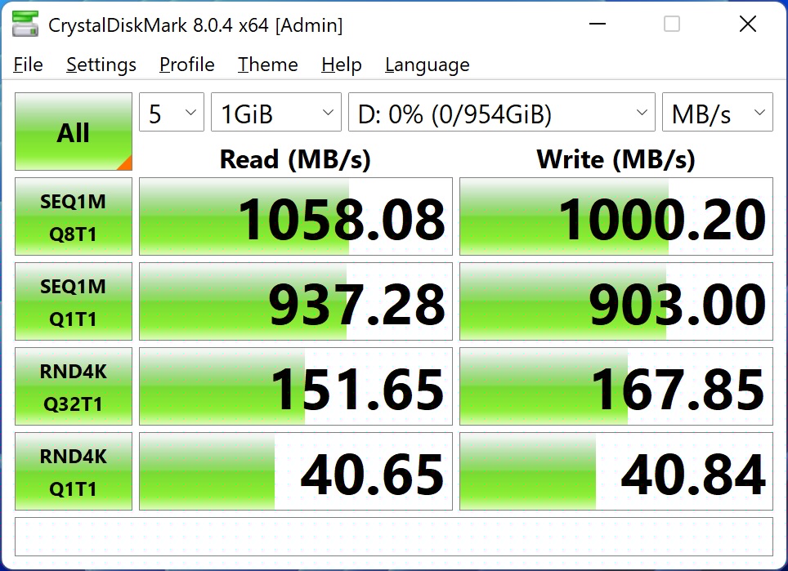Open the Profile menu

pos(187,65)
